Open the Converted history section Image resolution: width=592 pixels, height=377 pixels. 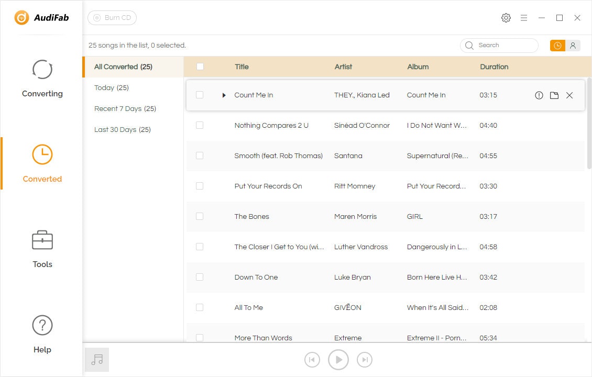click(42, 163)
